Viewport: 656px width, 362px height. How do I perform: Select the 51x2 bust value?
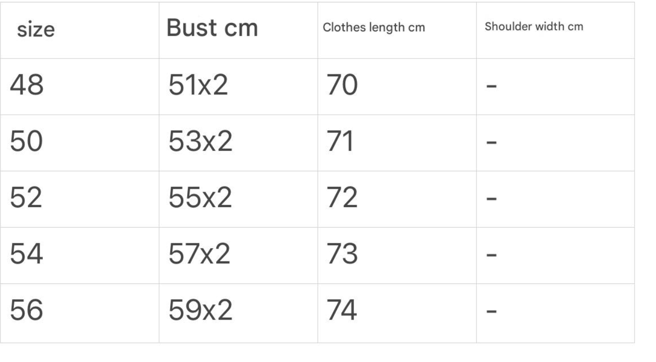point(198,86)
